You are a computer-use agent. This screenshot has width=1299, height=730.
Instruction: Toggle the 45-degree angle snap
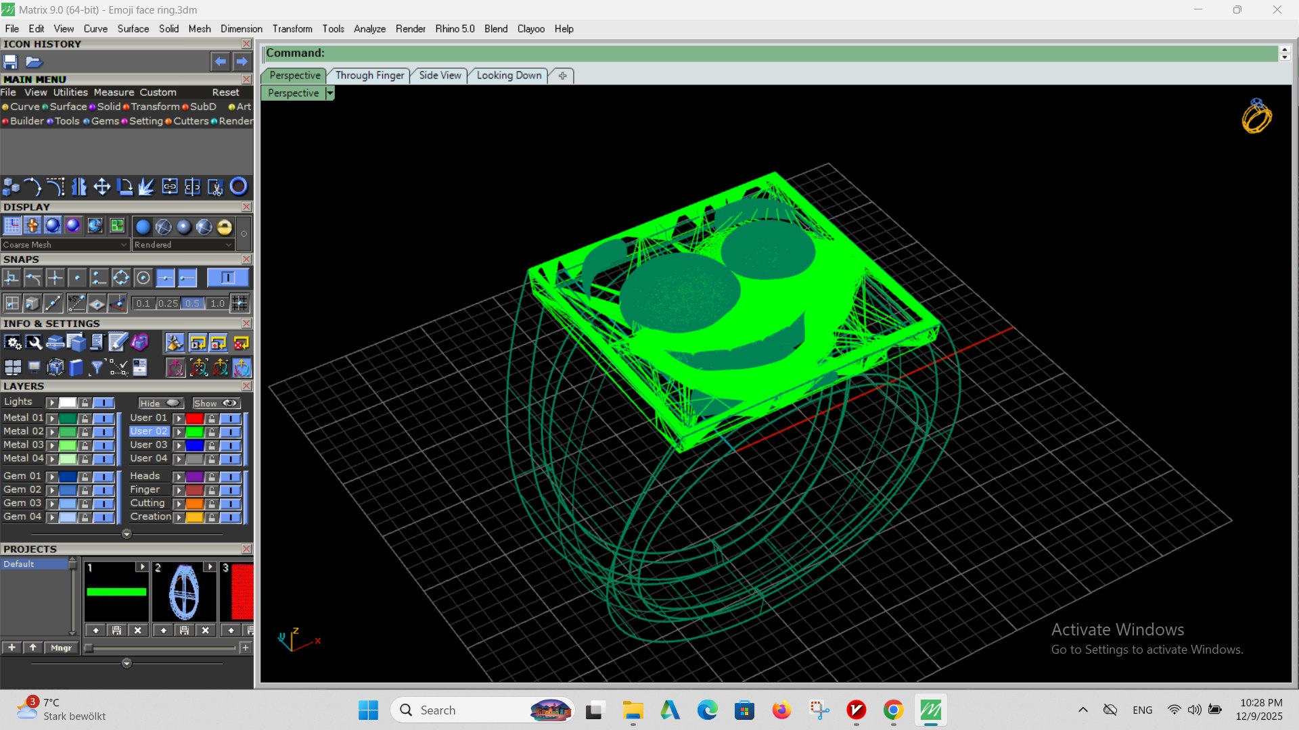click(x=76, y=303)
